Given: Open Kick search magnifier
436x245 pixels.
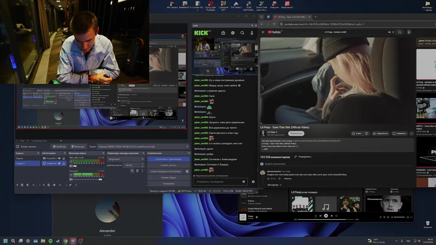Looking at the screenshot, I should click(242, 33).
